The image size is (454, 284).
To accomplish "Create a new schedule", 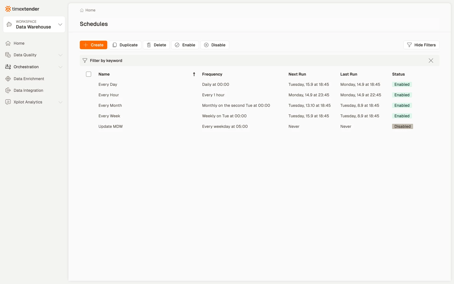I will pyautogui.click(x=93, y=45).
